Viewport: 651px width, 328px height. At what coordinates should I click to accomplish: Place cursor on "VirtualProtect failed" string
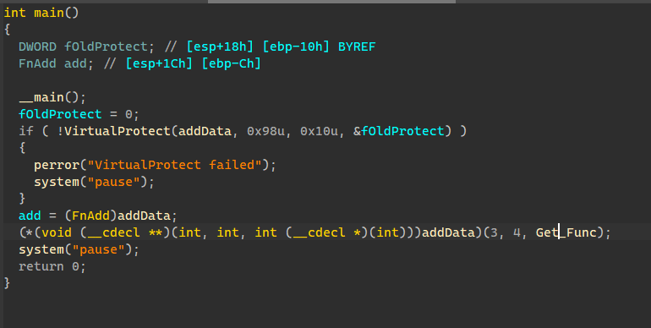(x=174, y=165)
